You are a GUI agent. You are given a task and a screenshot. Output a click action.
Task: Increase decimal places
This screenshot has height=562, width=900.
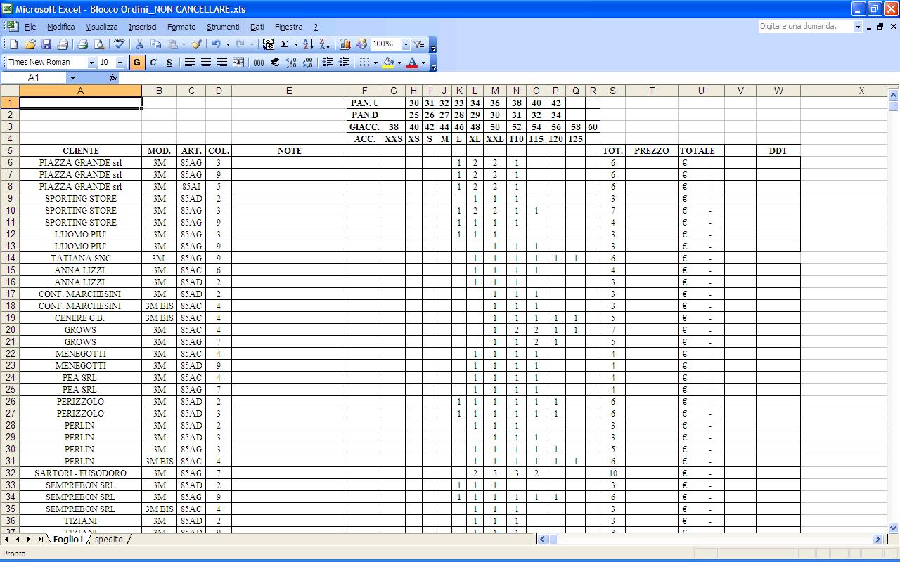292,63
